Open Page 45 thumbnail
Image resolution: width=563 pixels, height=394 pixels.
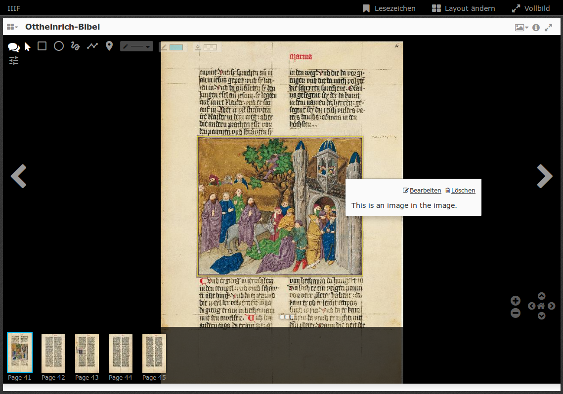click(x=154, y=354)
